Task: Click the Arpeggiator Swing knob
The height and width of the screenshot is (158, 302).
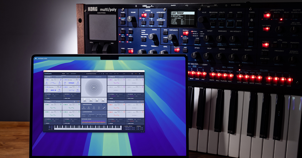Action: [x=94, y=107]
